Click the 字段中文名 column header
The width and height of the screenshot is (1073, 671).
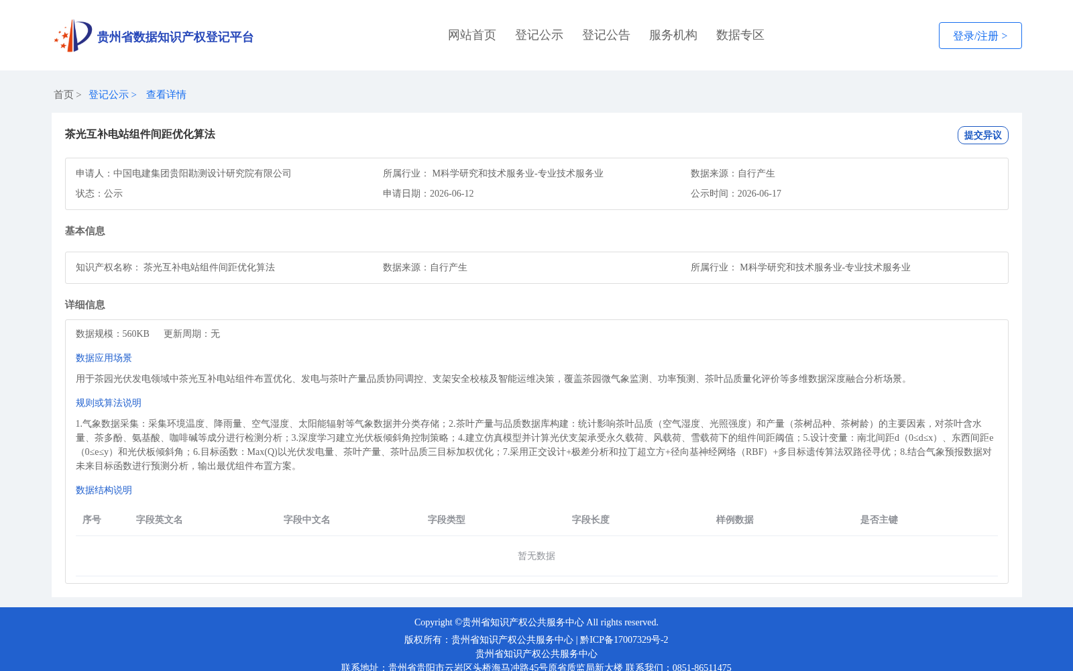[307, 519]
